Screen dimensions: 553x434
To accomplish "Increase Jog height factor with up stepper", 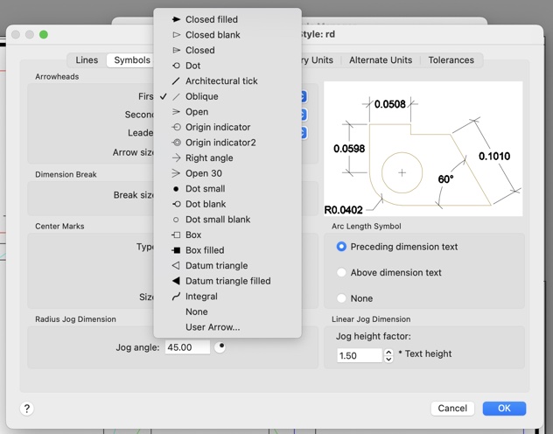I will point(388,352).
